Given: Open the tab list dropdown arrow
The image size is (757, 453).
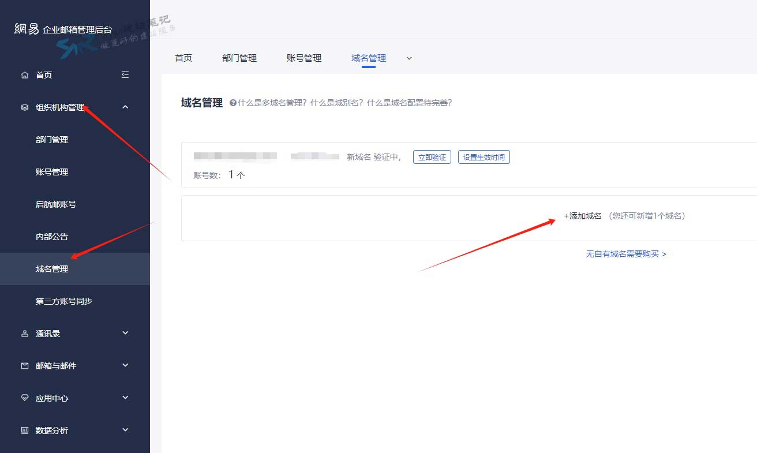Looking at the screenshot, I should [409, 58].
